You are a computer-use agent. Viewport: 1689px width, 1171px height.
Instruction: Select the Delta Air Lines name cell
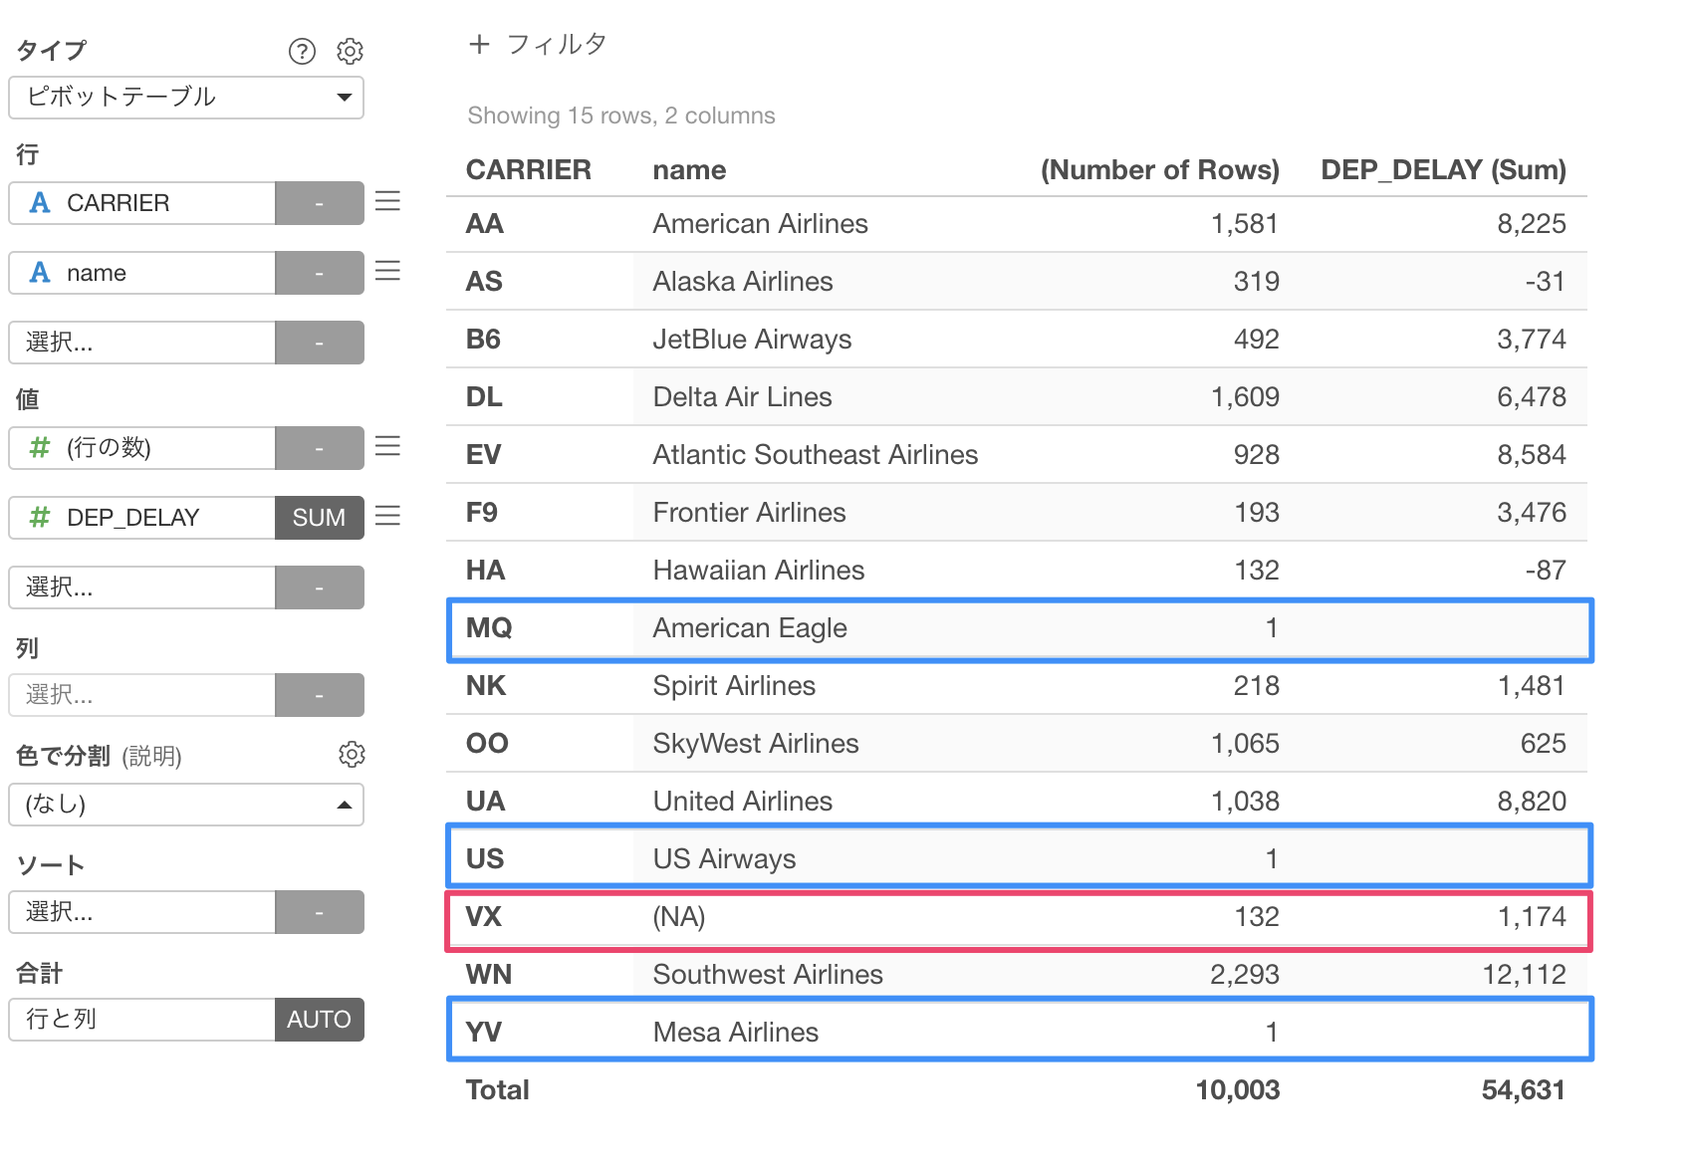point(743,396)
